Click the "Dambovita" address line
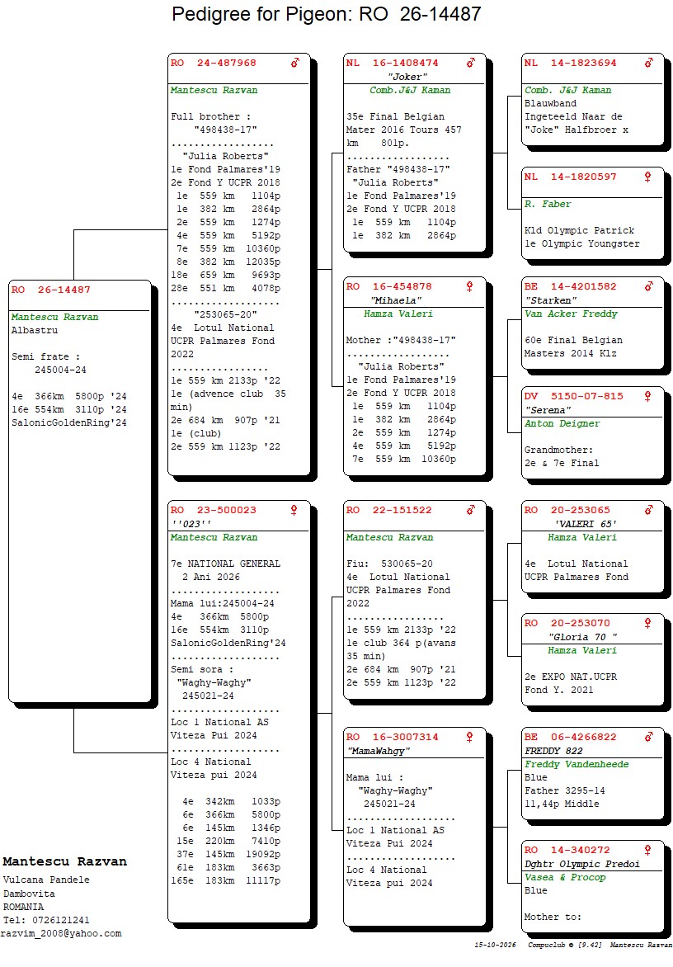Viewport: 673px width, 967px height. (29, 894)
